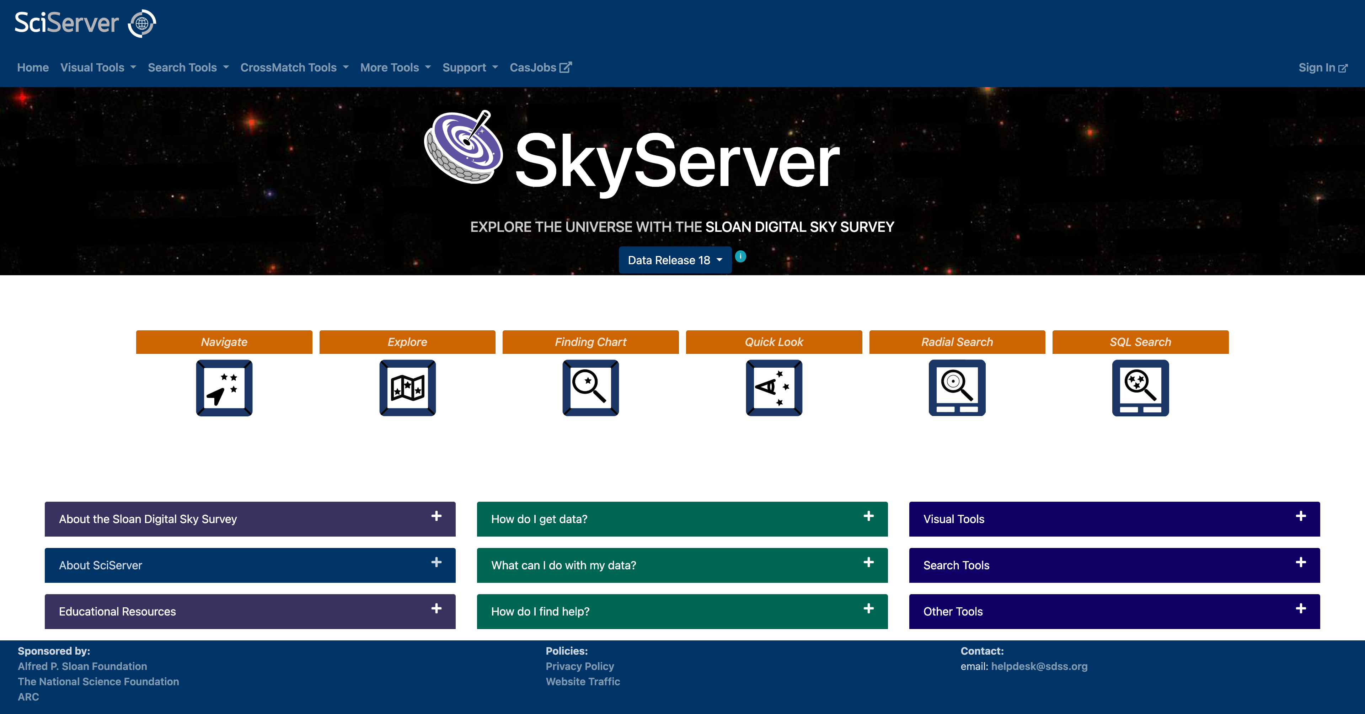Viewport: 1365px width, 714px height.
Task: Click the orange Navigate button
Action: point(224,342)
